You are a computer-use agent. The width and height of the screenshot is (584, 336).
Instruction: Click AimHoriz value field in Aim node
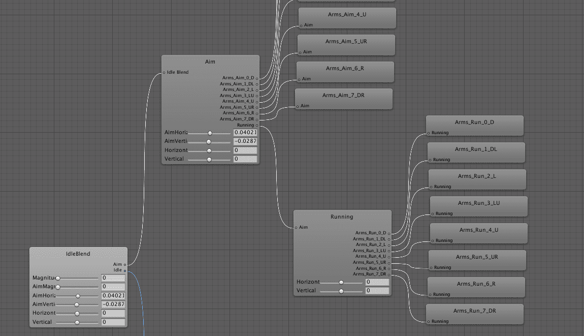(x=245, y=133)
